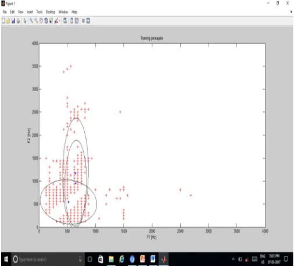Open the Tools menu
The width and height of the screenshot is (294, 266).
point(40,12)
